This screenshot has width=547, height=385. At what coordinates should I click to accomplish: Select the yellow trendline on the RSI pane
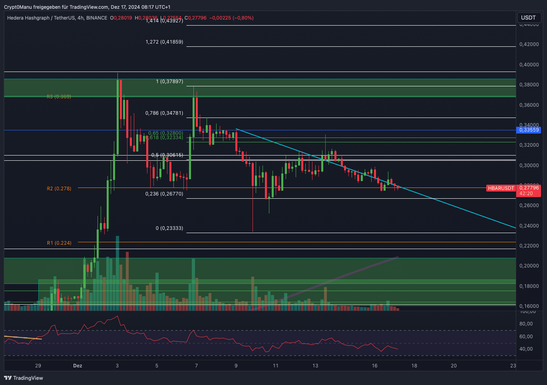click(23, 338)
